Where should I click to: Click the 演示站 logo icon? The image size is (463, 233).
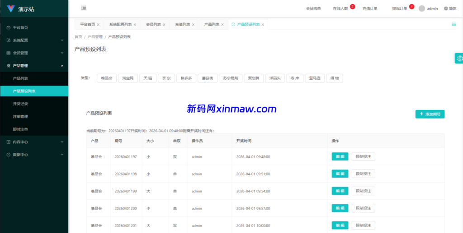pyautogui.click(x=11, y=9)
